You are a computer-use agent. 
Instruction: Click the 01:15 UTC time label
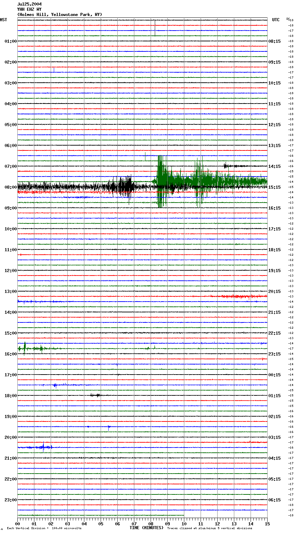click(275, 396)
